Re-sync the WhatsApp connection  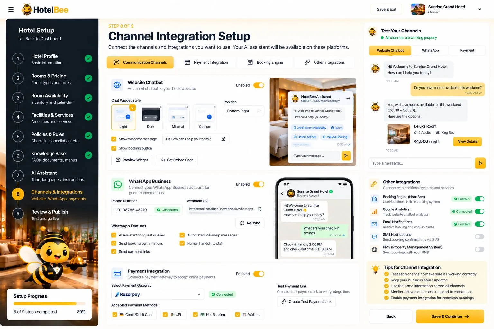click(x=250, y=223)
